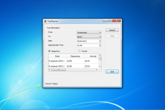Click the Date field down arrow
The width and height of the screenshot is (165, 110).
pos(100,42)
